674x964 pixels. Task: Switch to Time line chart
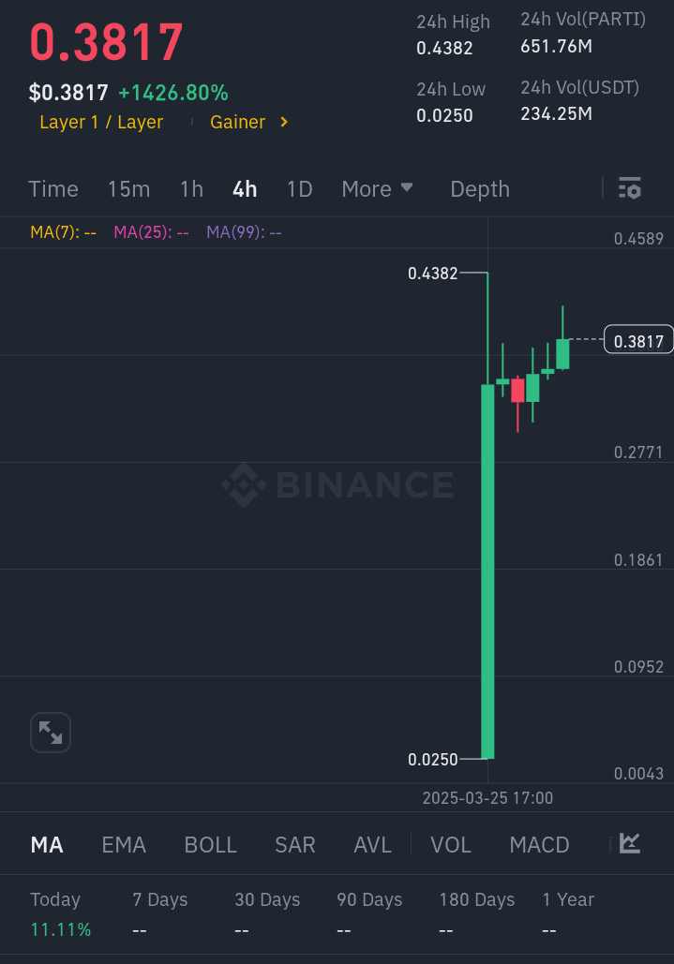pos(53,188)
